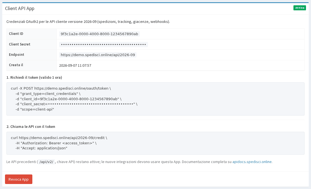Select the Client ID value 9f3c1a2e-0000-4000-8000-1234567890ab
Viewport: 311px width, 189px height.
coord(99,34)
